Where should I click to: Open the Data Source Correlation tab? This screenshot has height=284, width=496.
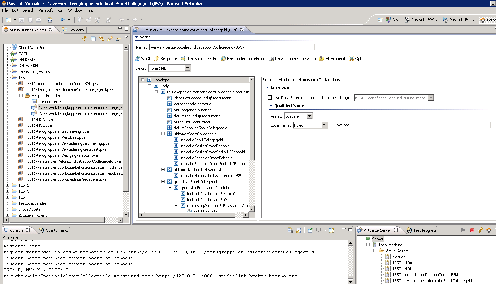[292, 58]
